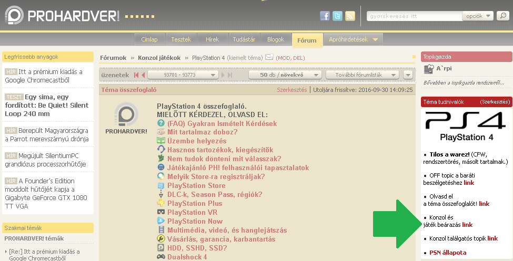Screen dimensions: 513x261
Task: Open the Hírek tab
Action: 212,39
